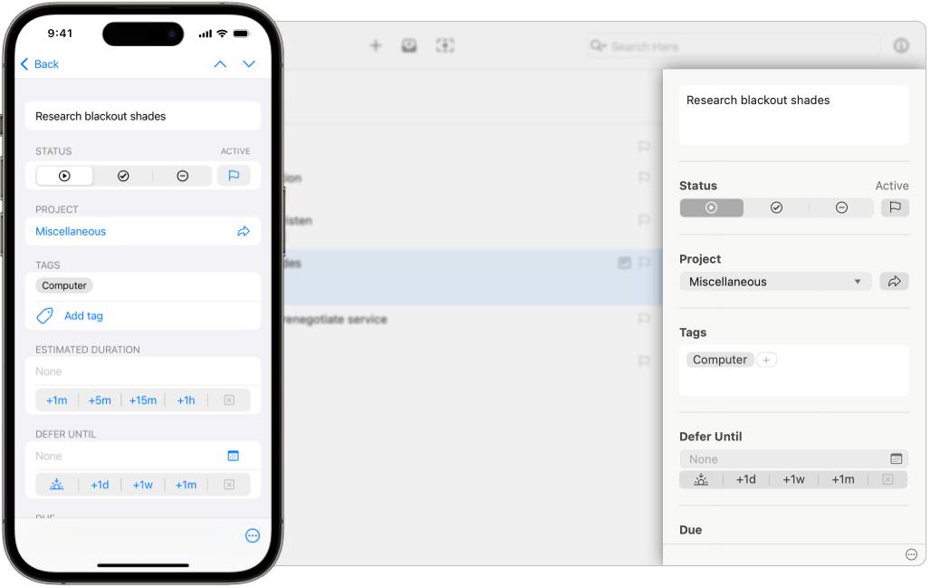Clear estimated duration on iPhone
931x587 pixels.
(229, 400)
